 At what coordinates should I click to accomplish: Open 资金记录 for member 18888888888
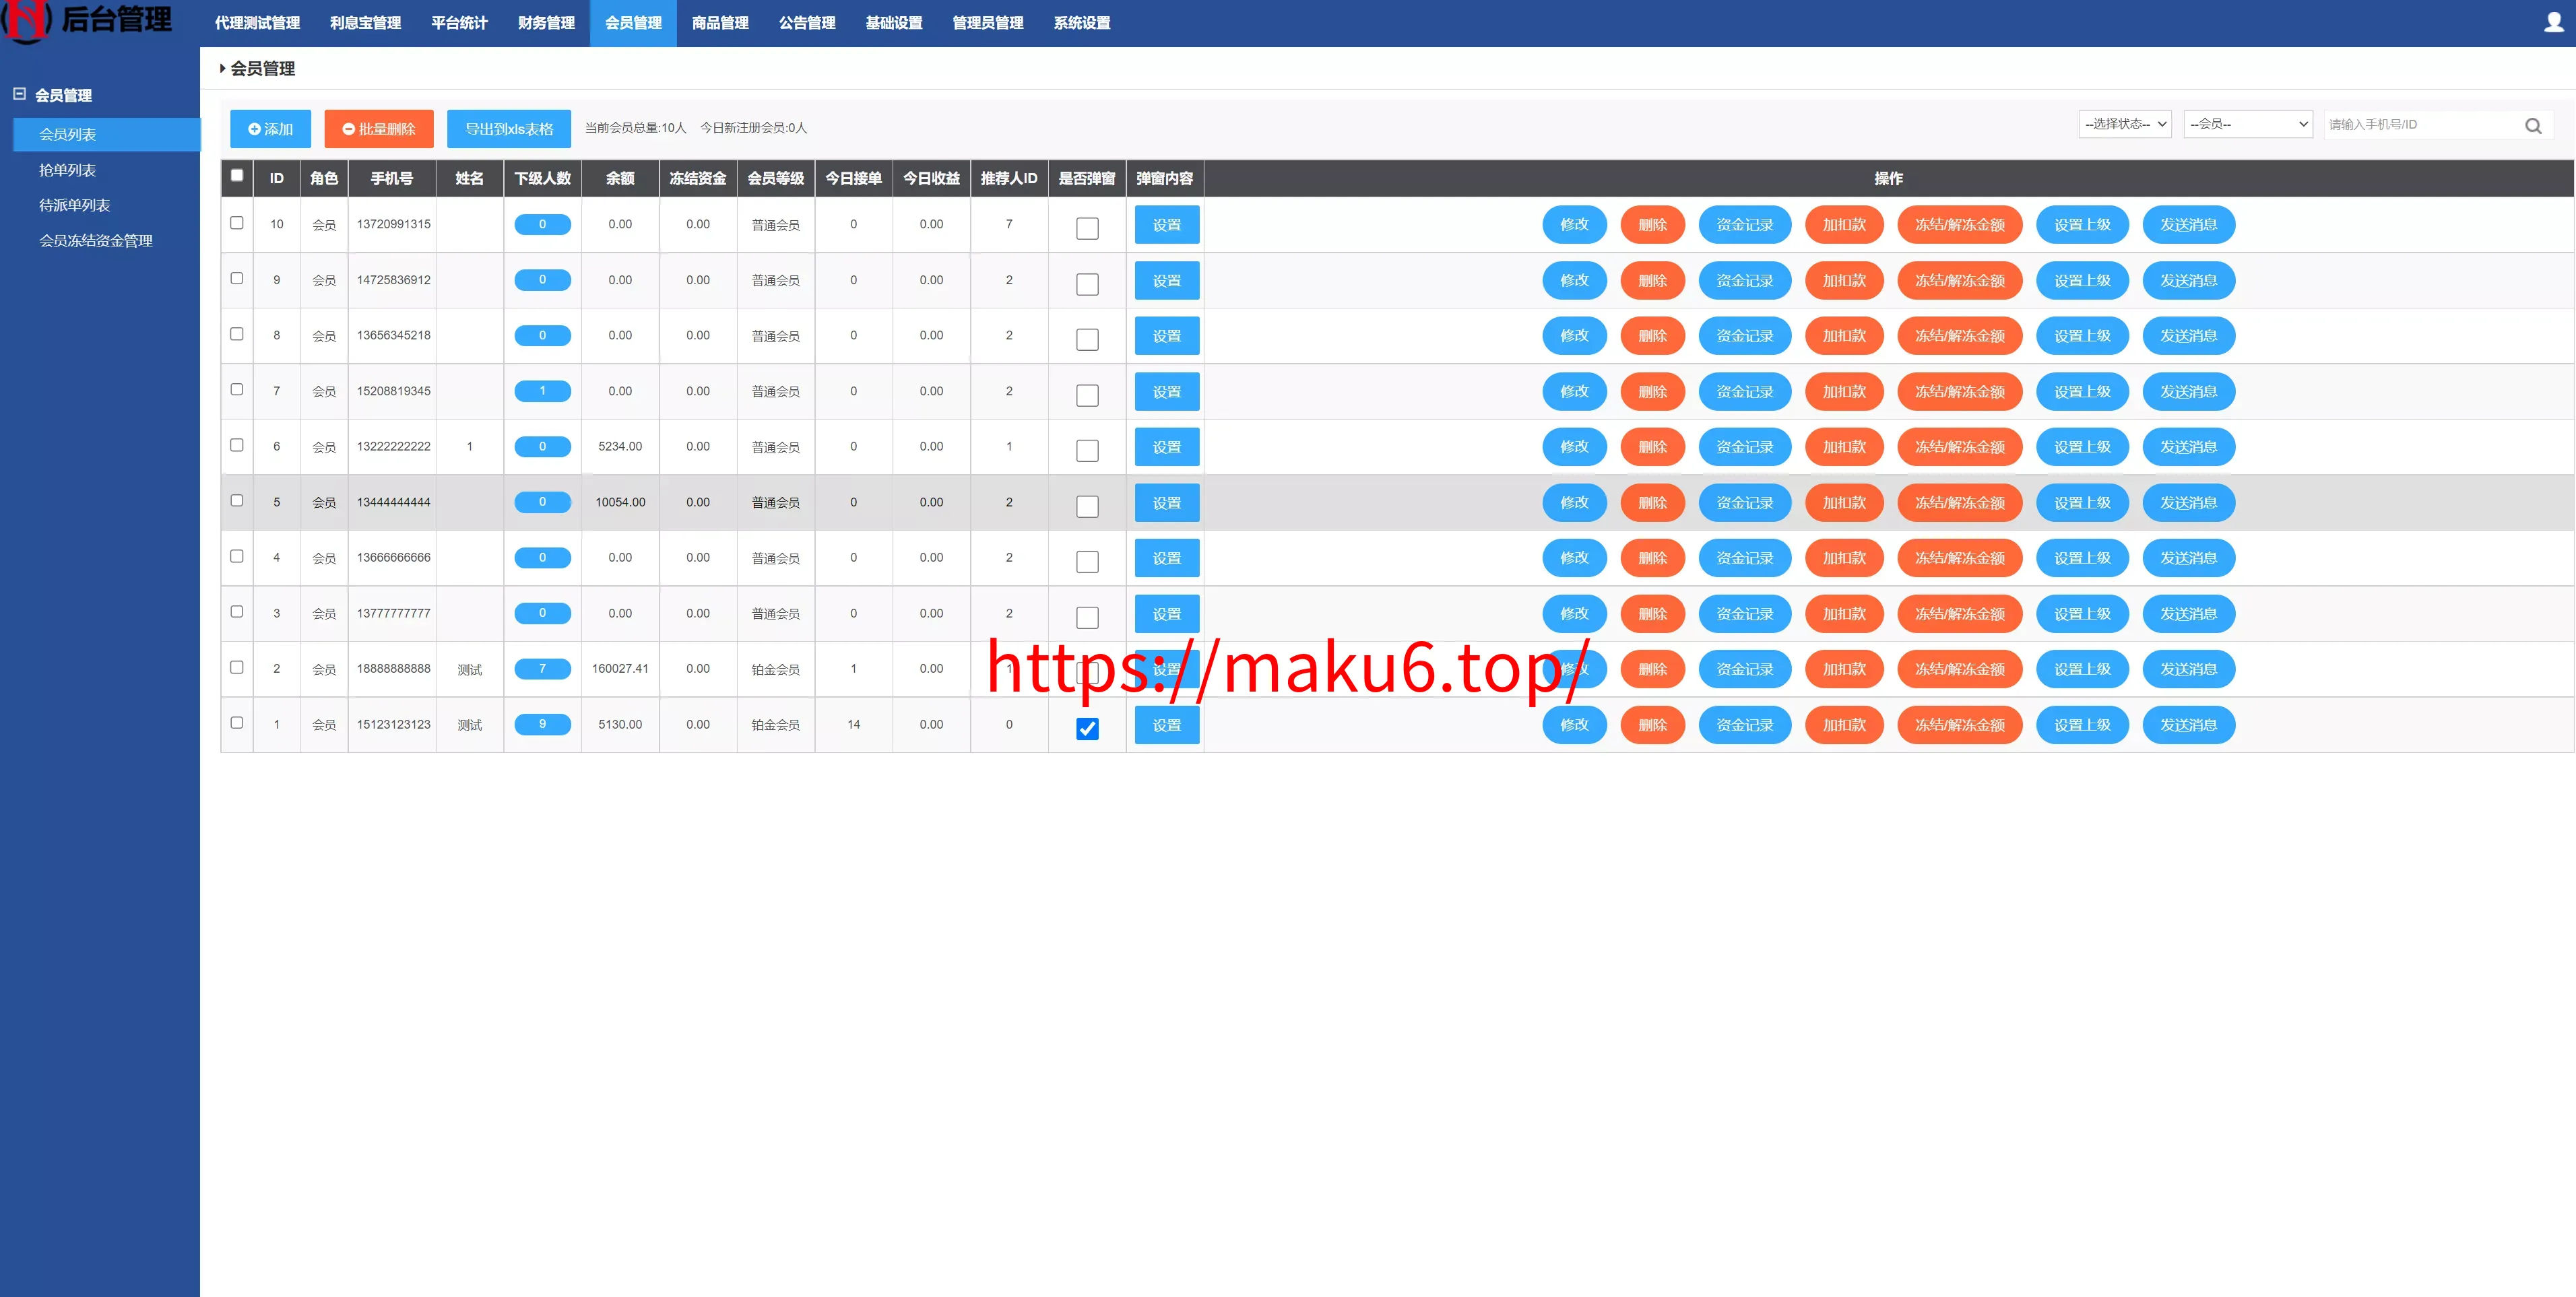[1744, 669]
